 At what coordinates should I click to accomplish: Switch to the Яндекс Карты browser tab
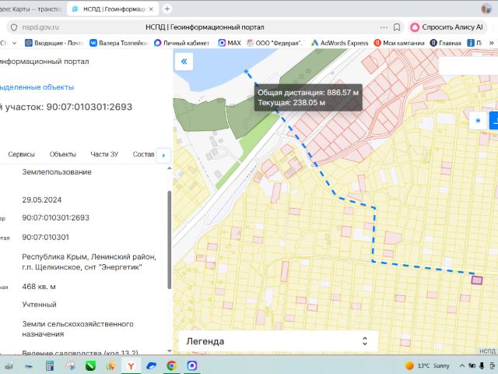click(32, 9)
